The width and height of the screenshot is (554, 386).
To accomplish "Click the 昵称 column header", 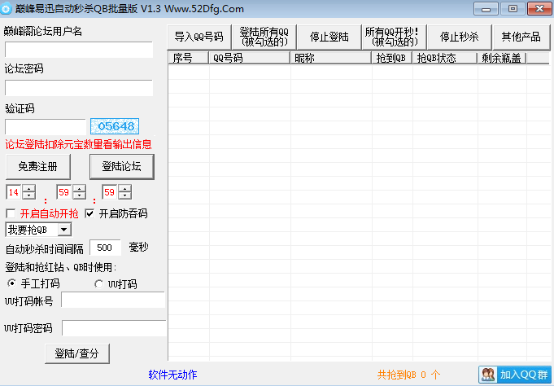I will pos(331,58).
